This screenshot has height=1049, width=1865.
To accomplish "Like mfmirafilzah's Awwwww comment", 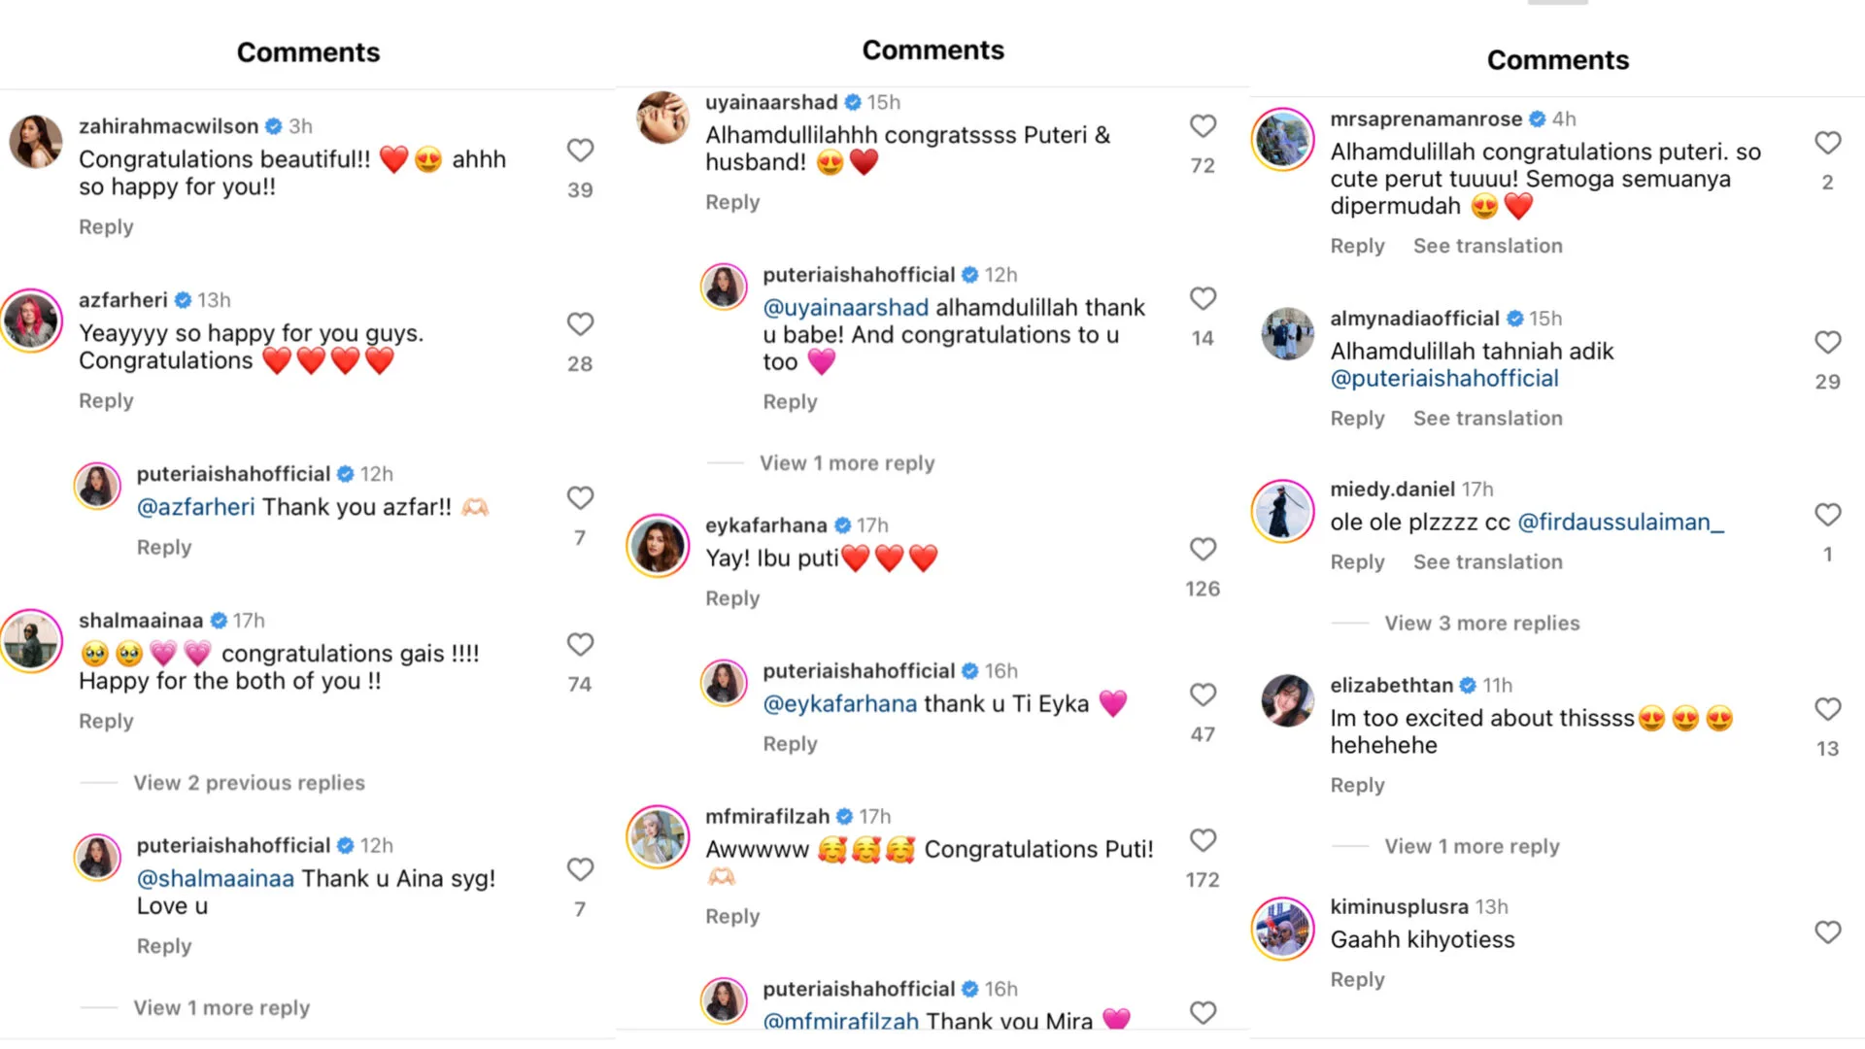I will pyautogui.click(x=1203, y=840).
